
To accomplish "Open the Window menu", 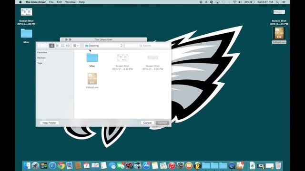I will coord(70,2).
